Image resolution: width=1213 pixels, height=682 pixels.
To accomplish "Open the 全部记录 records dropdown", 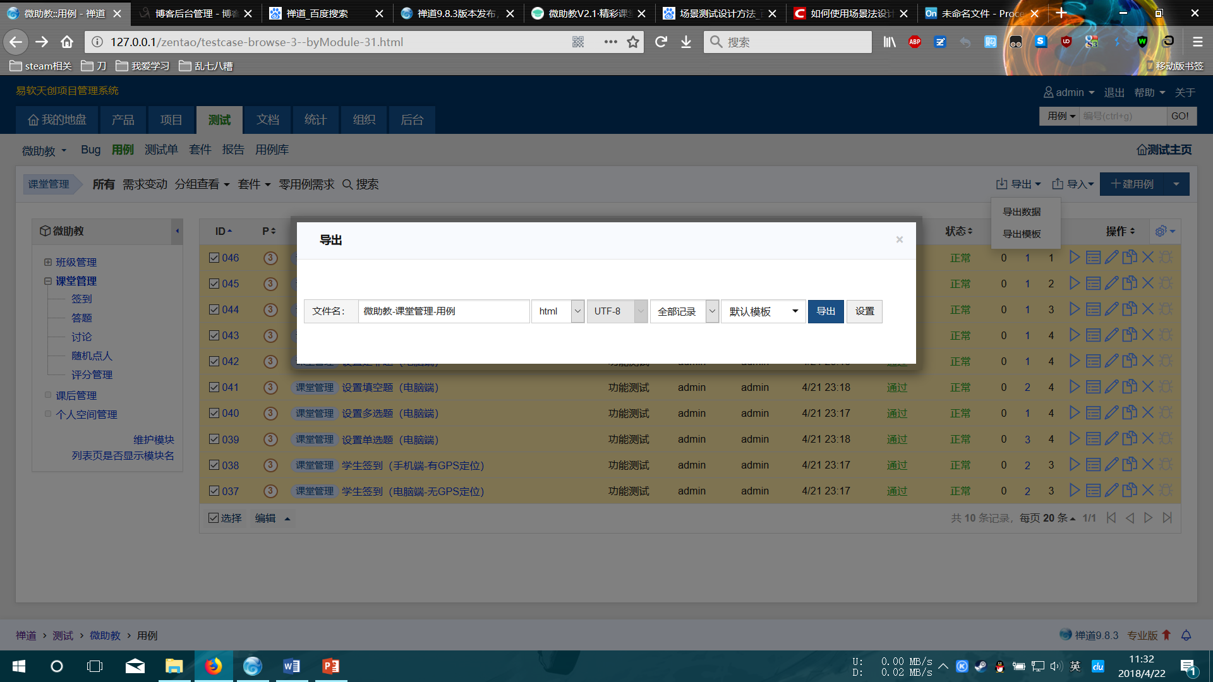I will [x=684, y=311].
